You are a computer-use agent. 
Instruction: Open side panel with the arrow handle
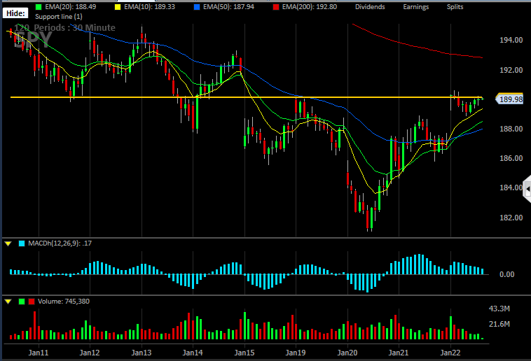527,190
